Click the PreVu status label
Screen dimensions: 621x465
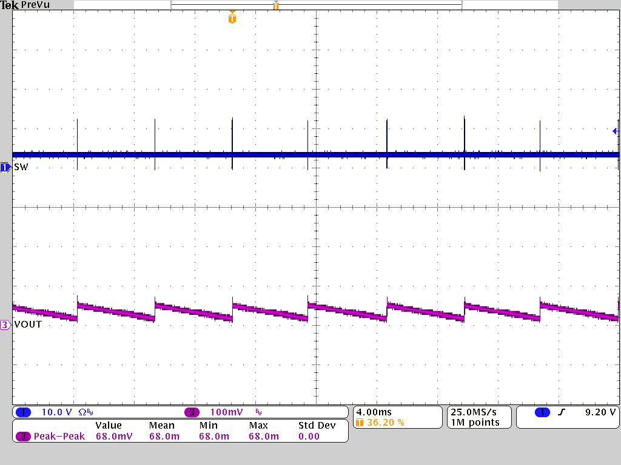[35, 5]
